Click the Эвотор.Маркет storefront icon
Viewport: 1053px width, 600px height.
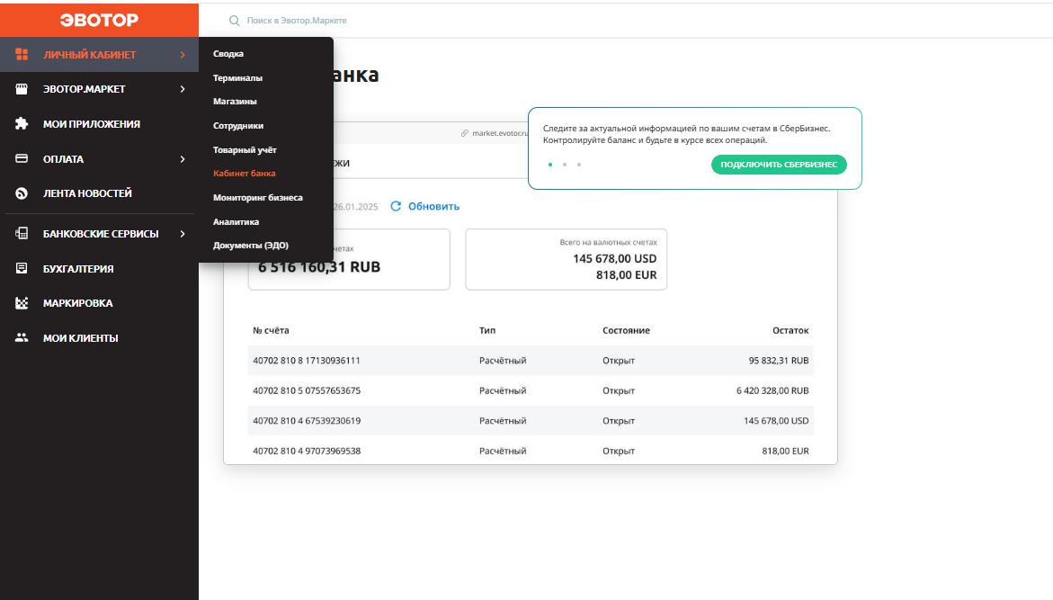coord(22,89)
